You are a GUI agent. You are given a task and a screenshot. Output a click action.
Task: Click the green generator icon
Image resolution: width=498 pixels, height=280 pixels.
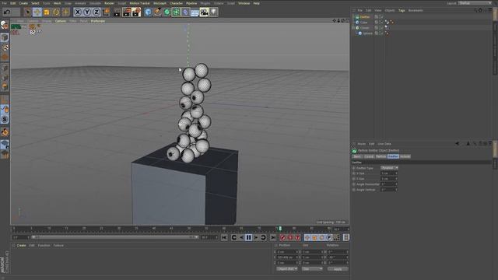[167, 12]
